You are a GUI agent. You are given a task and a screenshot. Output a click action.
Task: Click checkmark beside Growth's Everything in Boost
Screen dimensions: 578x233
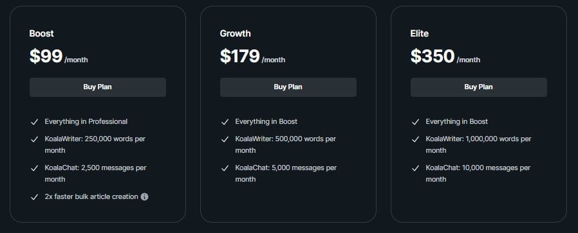pyautogui.click(x=225, y=122)
